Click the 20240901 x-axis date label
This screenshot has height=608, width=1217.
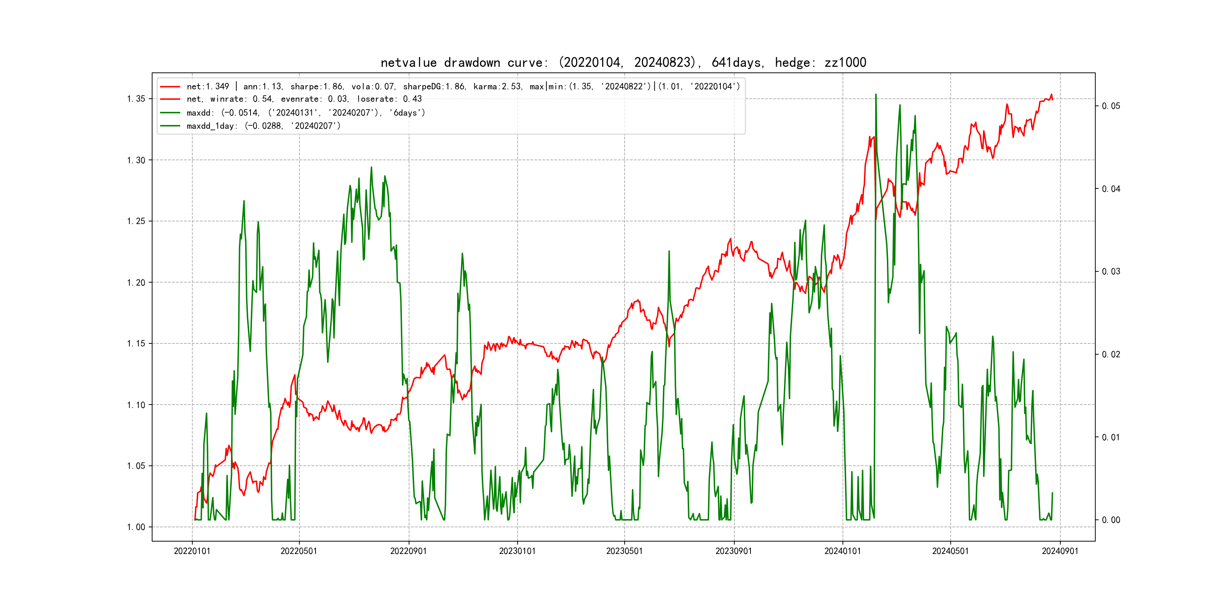1060,551
